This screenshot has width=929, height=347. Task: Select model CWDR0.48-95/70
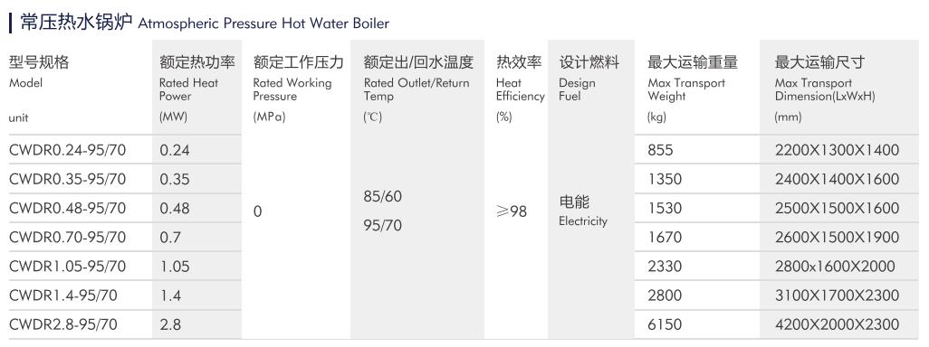point(68,208)
